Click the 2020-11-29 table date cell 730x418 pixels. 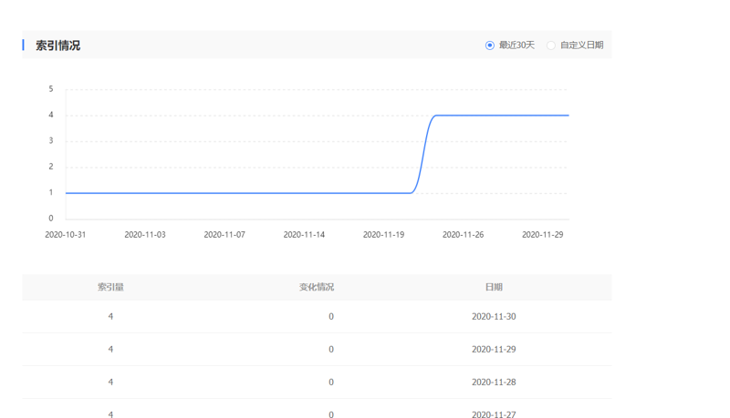pyautogui.click(x=494, y=350)
